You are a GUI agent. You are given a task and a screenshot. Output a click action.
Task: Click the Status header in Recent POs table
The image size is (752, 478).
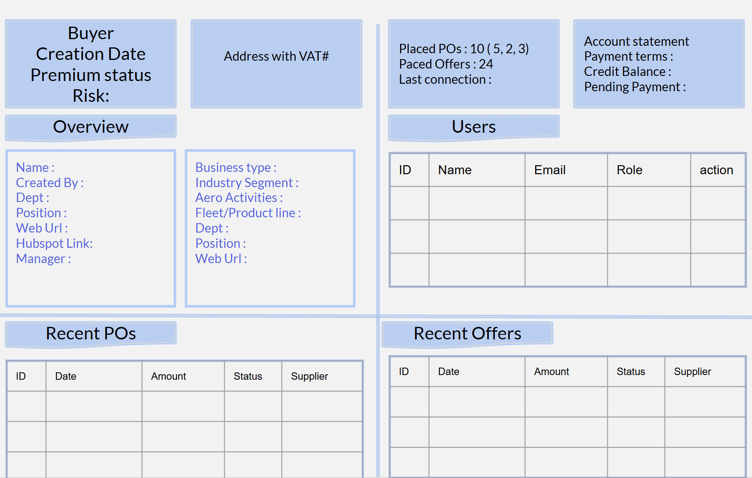247,376
